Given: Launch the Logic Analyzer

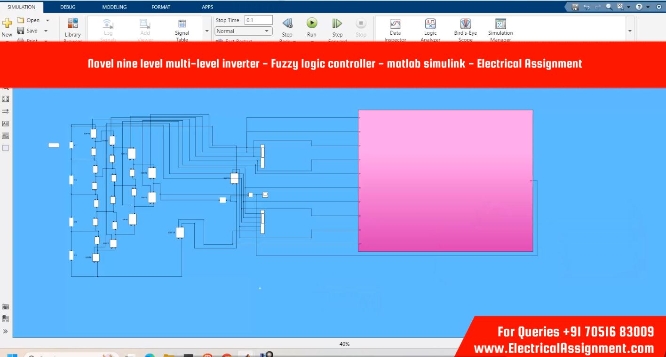Looking at the screenshot, I should 430,24.
